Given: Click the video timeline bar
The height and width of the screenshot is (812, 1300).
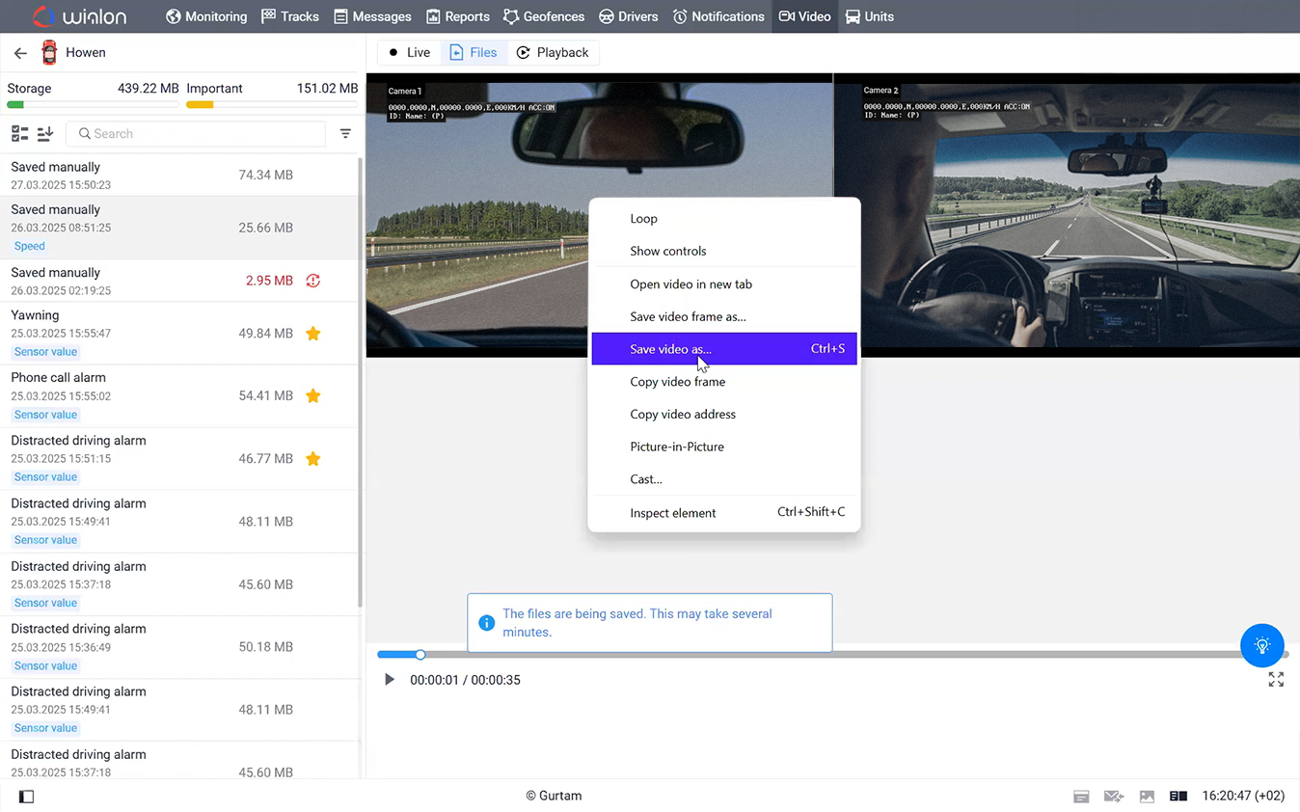Looking at the screenshot, I should (x=832, y=655).
